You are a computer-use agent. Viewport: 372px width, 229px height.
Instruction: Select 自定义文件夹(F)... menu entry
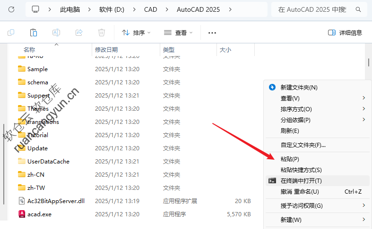[318, 145]
